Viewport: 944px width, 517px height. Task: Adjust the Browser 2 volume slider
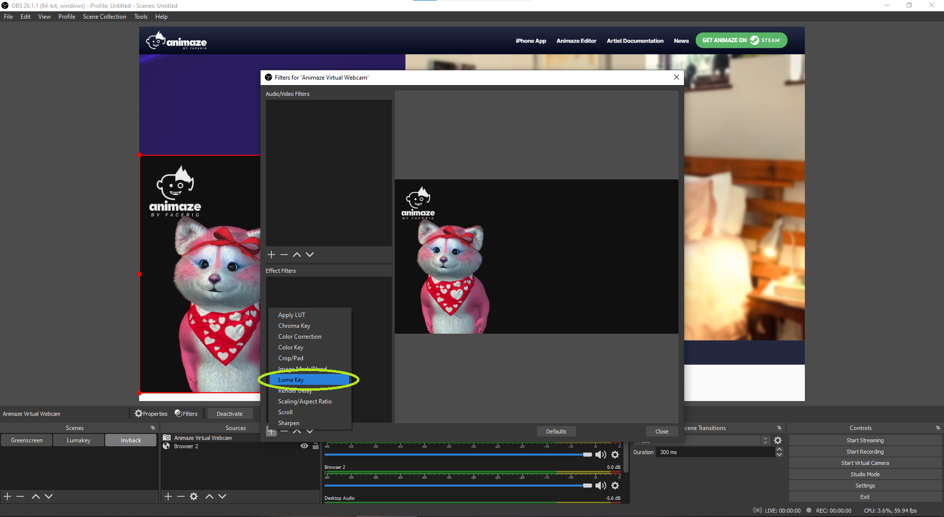(x=588, y=485)
